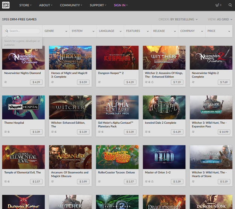Open the Store menu
The height and width of the screenshot is (209, 235).
pyautogui.click(x=25, y=5)
